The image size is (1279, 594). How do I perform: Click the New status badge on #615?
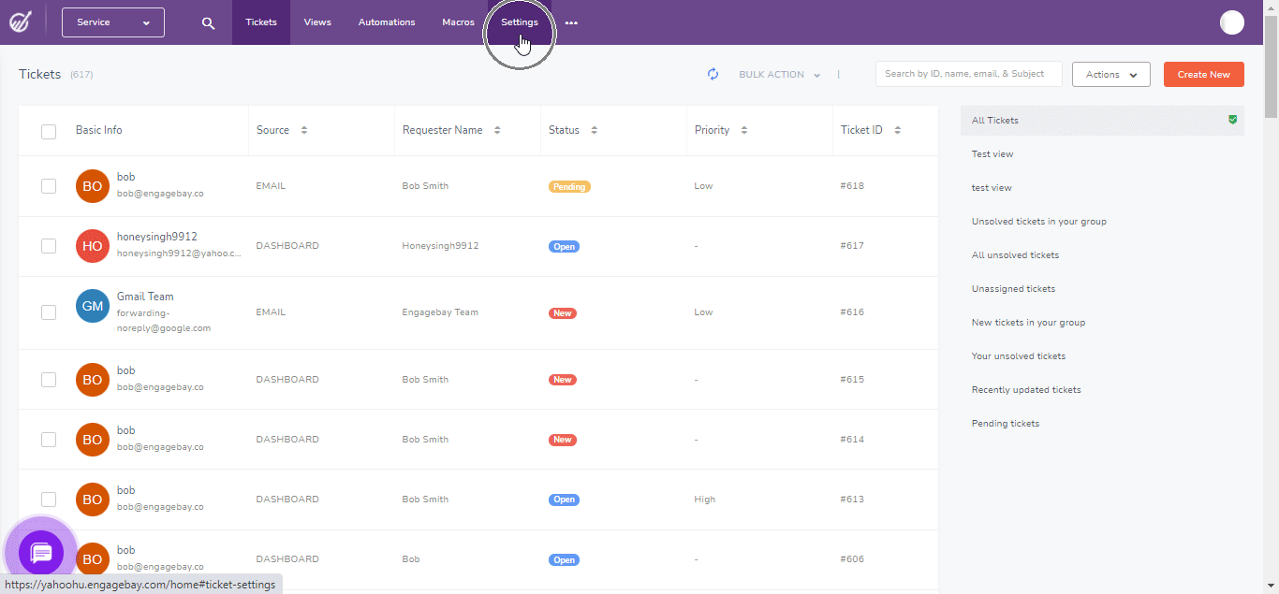click(563, 380)
